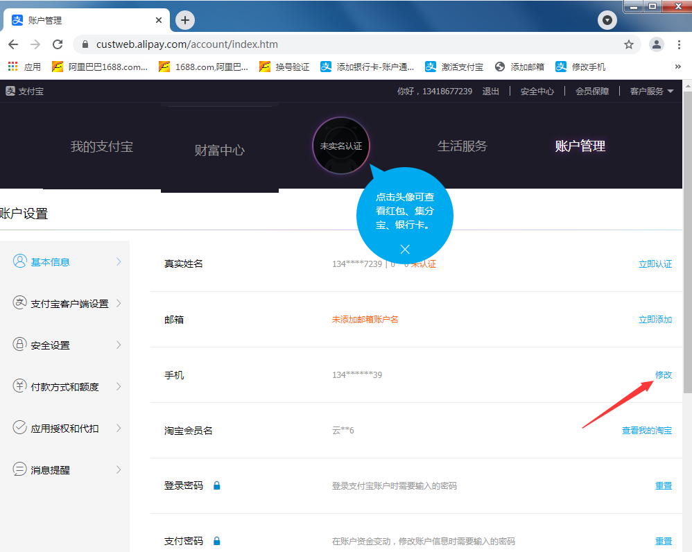This screenshot has width=692, height=552.
Task: Click 查看我的淘宝 link
Action: [647, 430]
